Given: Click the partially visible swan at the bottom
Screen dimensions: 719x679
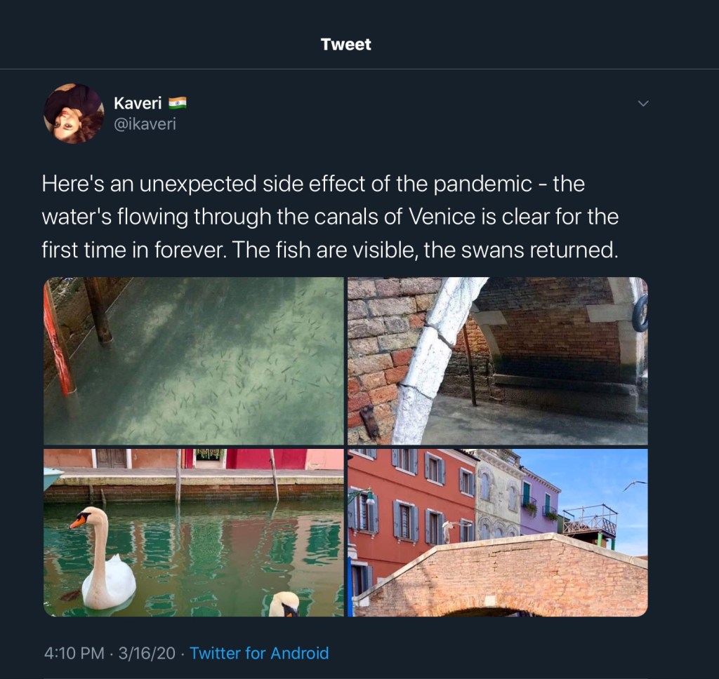Looking at the screenshot, I should 285,604.
